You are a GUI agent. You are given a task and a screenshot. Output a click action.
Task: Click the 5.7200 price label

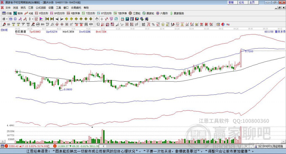click(x=249, y=51)
